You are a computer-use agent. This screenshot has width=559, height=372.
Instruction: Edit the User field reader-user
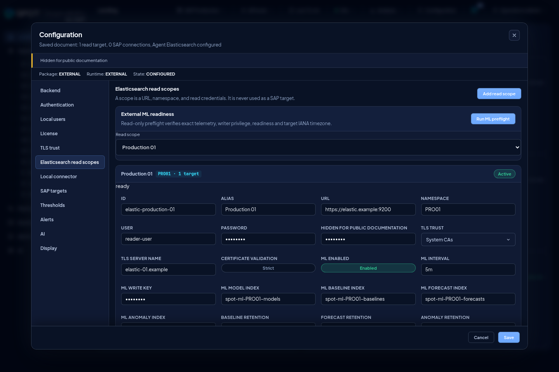coord(168,239)
